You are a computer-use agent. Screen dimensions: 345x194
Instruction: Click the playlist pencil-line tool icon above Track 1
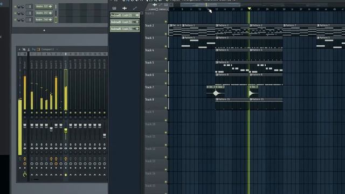pos(161,5)
